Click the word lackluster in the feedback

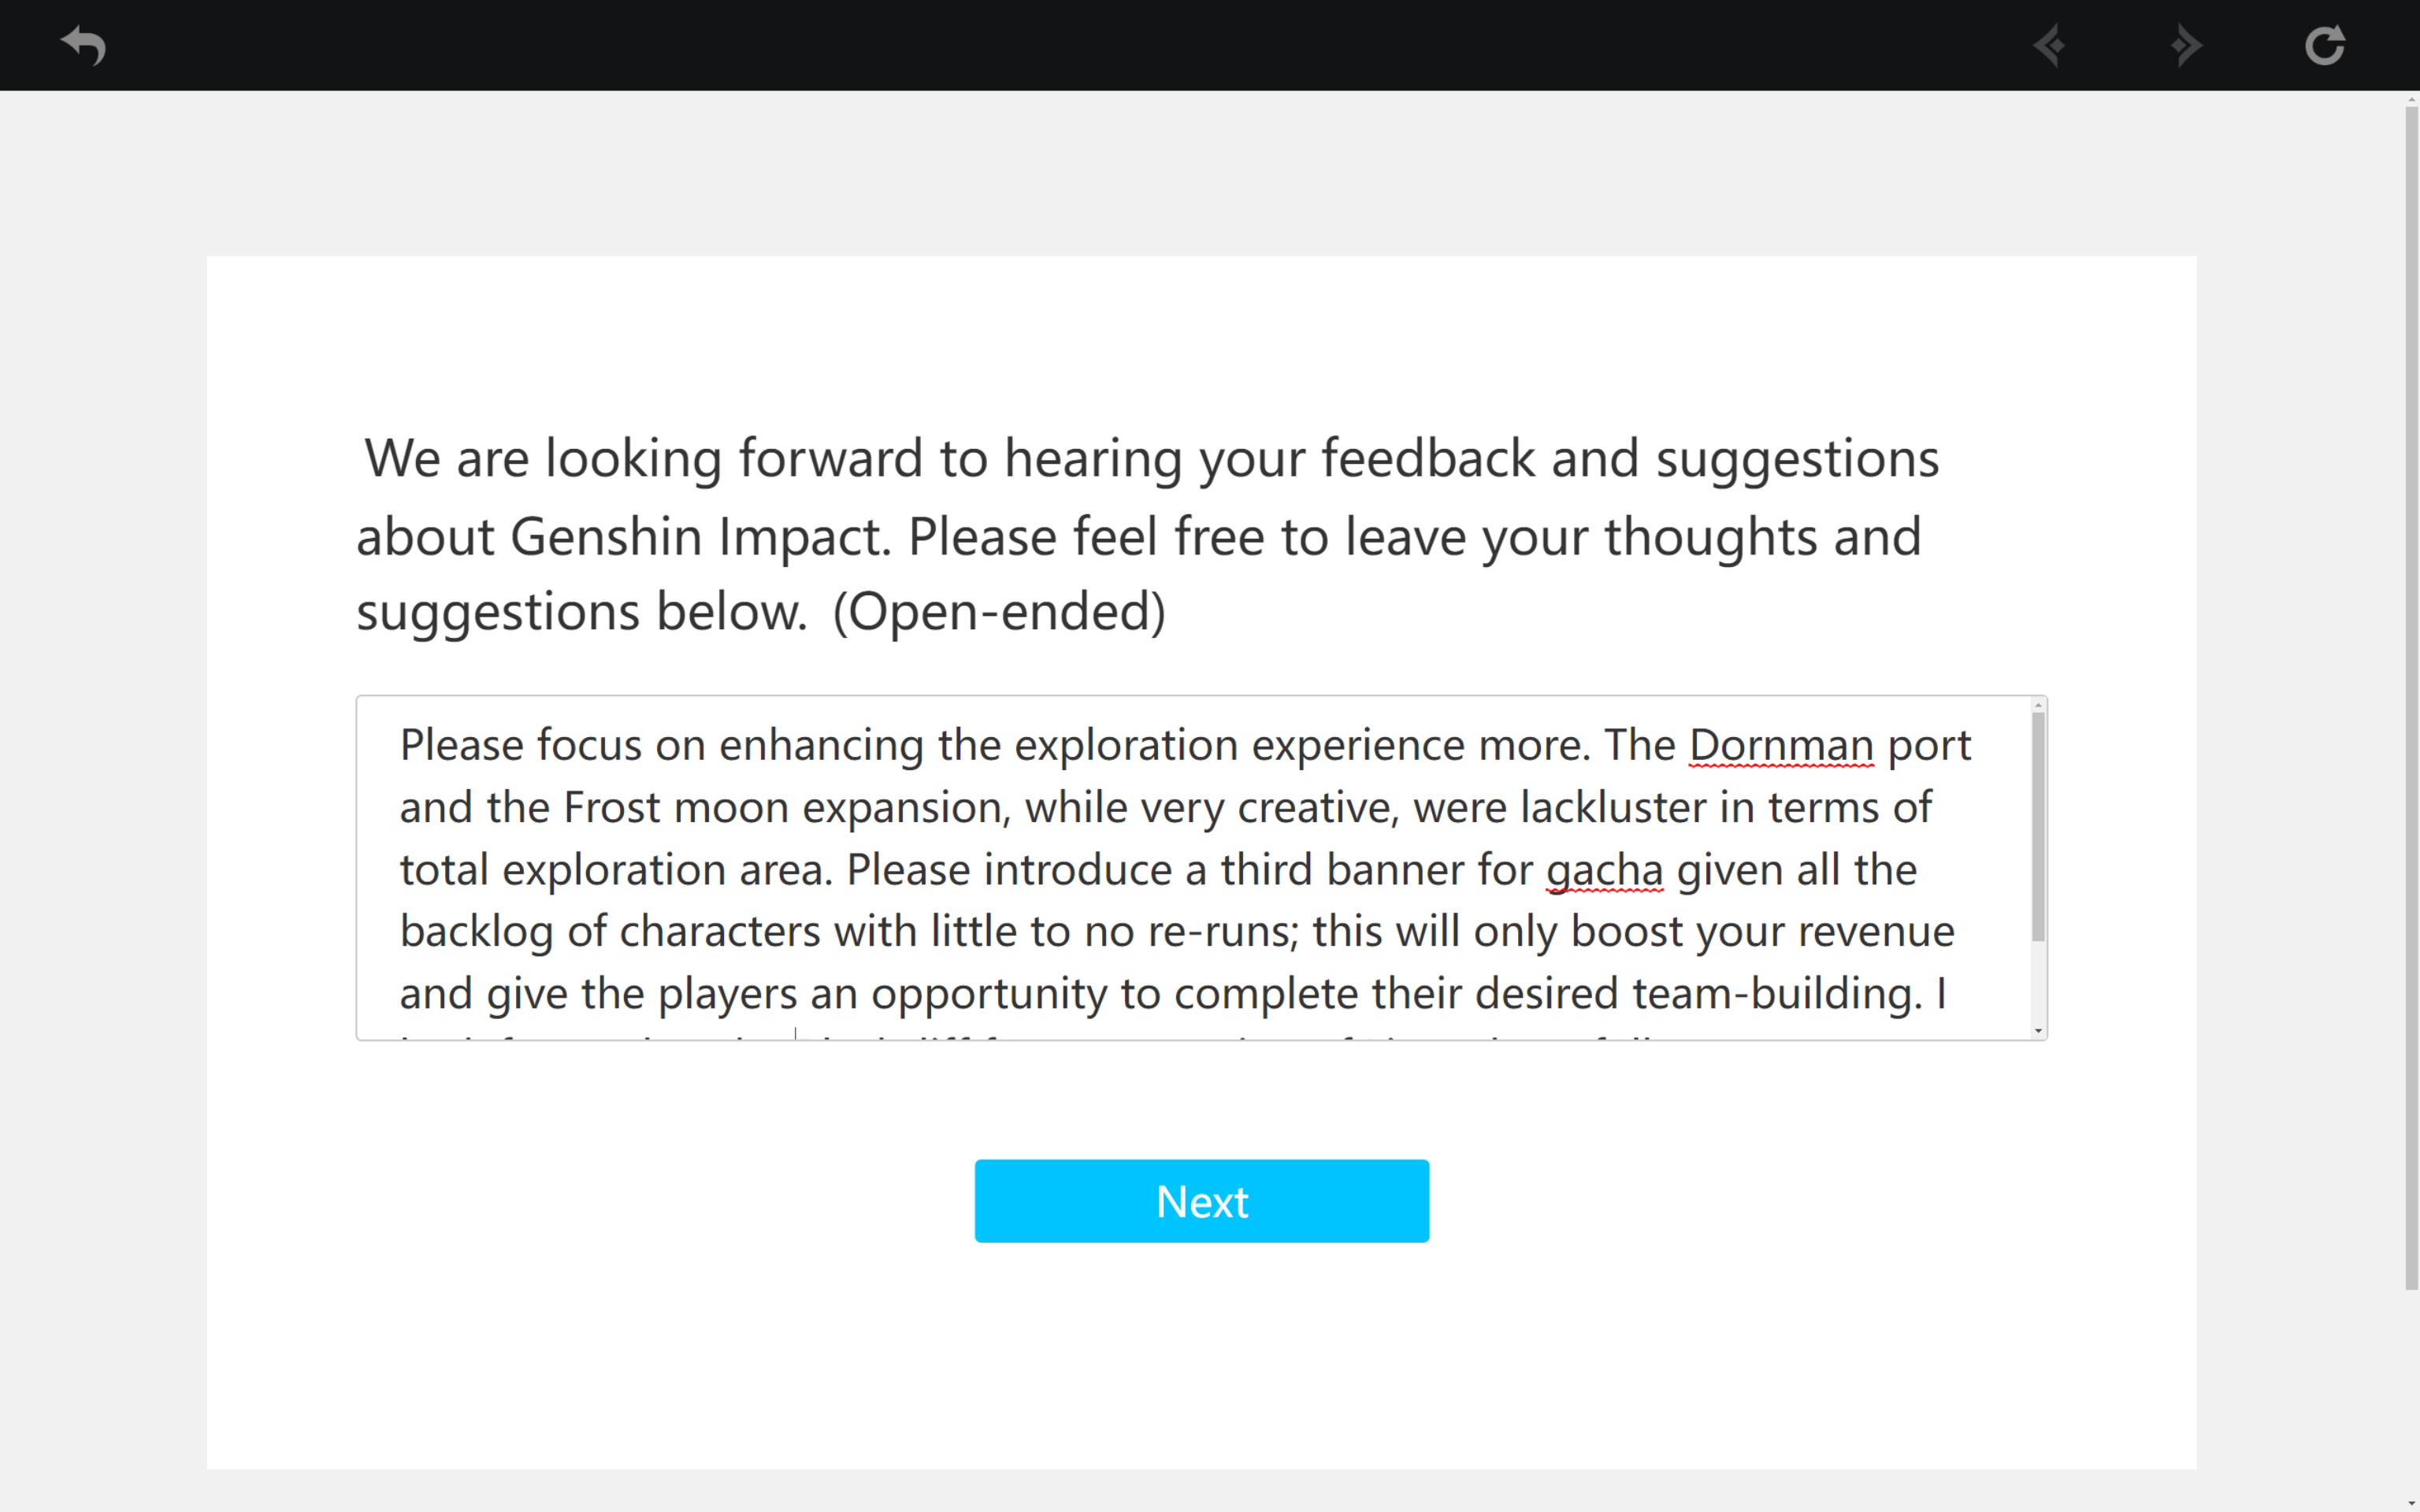pyautogui.click(x=1613, y=808)
